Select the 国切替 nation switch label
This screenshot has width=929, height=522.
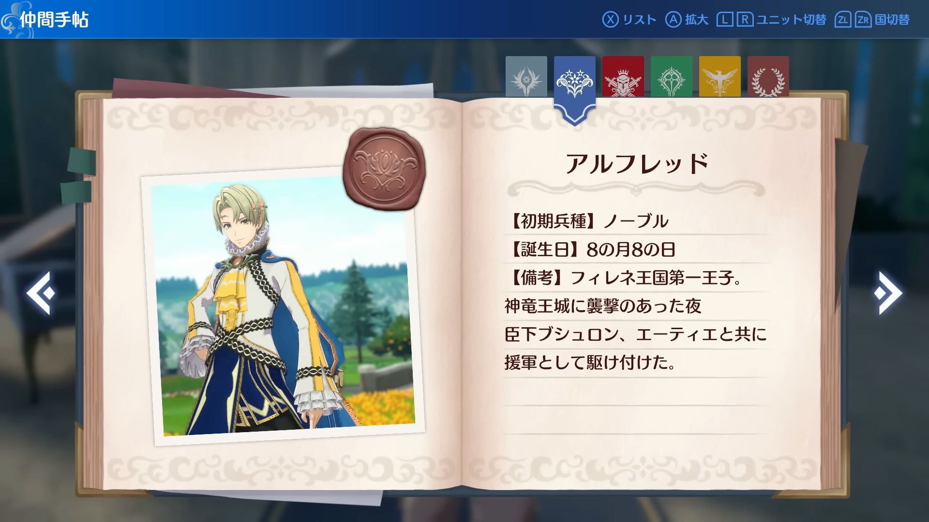892,19
